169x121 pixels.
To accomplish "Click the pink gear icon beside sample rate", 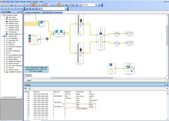I will pyautogui.click(x=100, y=5).
